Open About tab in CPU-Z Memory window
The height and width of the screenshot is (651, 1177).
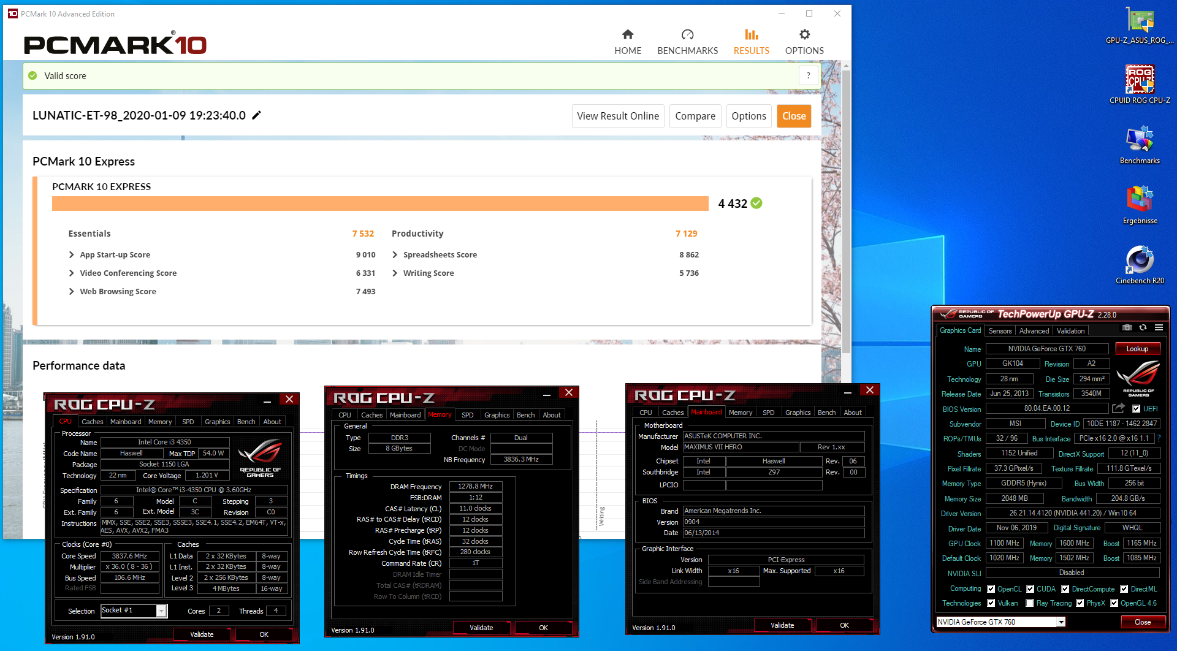pyautogui.click(x=552, y=415)
